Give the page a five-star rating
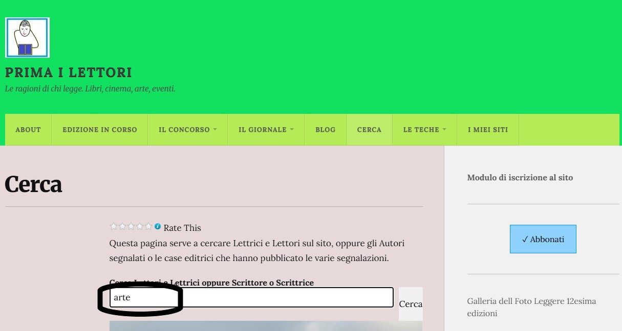The height and width of the screenshot is (331, 622). pyautogui.click(x=149, y=226)
